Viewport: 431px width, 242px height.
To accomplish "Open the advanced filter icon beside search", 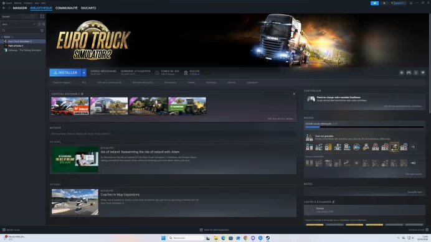I will 42,30.
